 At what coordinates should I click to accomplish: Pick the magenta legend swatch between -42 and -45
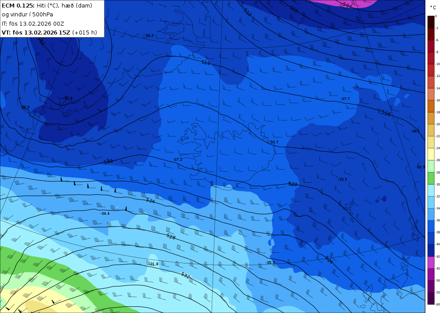click(x=431, y=262)
